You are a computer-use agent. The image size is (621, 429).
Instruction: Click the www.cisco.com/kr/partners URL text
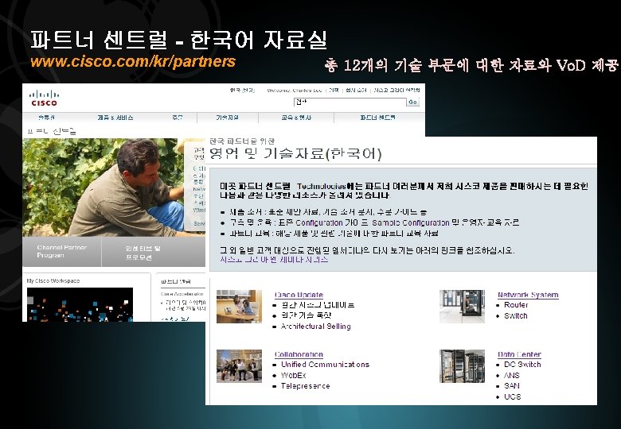click(133, 62)
